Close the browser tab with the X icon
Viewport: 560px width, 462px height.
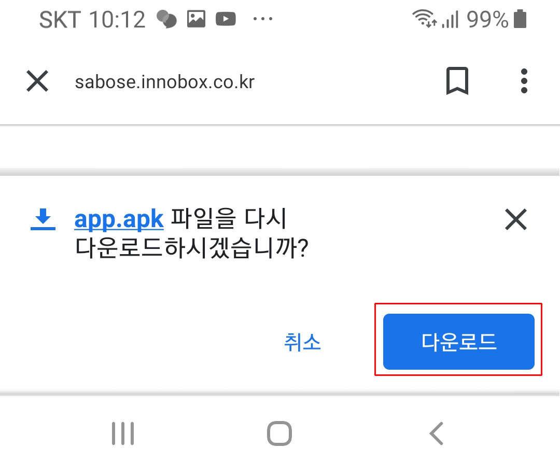(x=37, y=81)
